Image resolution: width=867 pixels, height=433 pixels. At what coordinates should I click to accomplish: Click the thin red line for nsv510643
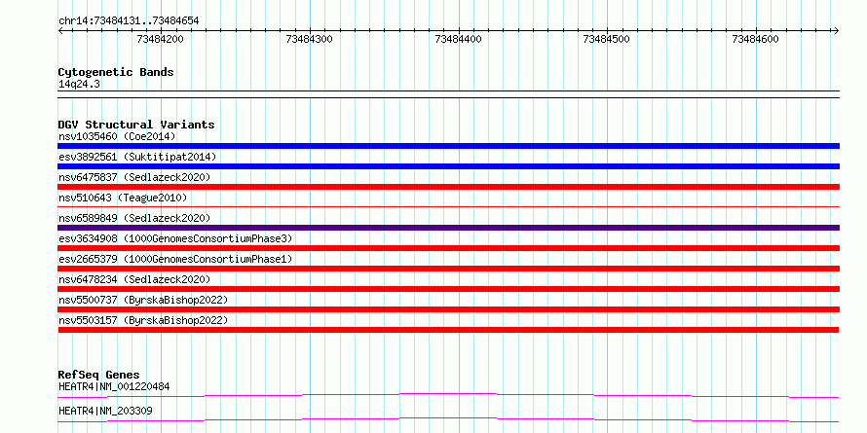click(448, 207)
